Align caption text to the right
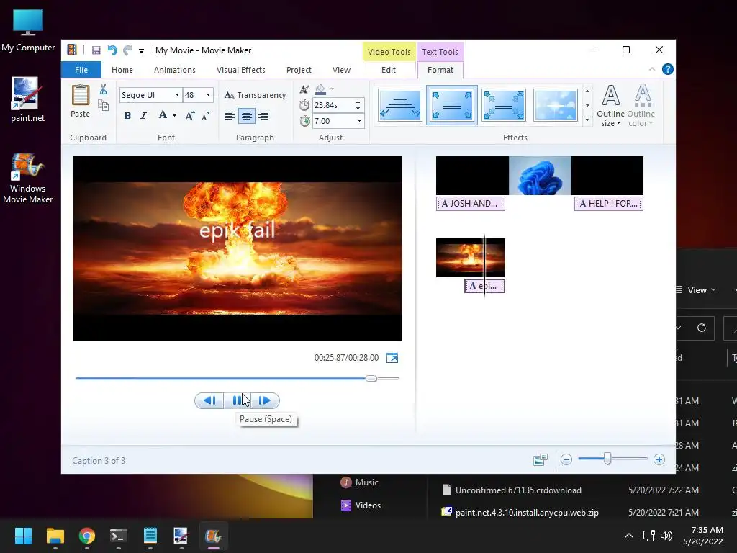This screenshot has height=553, width=737. [x=263, y=116]
